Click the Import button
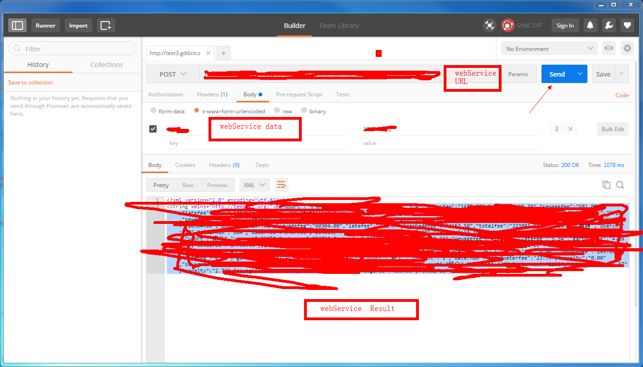Screen dimensions: 643x367 coord(78,25)
